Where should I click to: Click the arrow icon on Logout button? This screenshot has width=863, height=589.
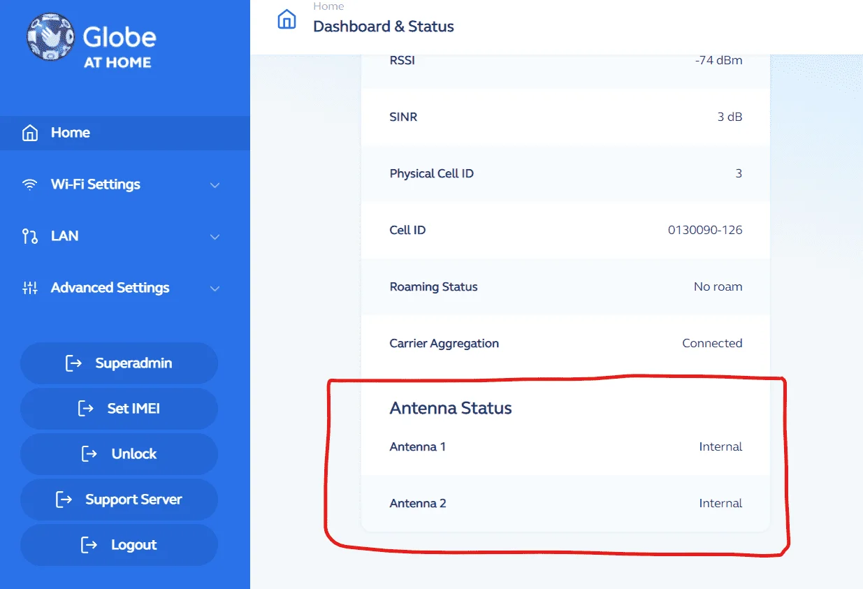[x=89, y=545]
